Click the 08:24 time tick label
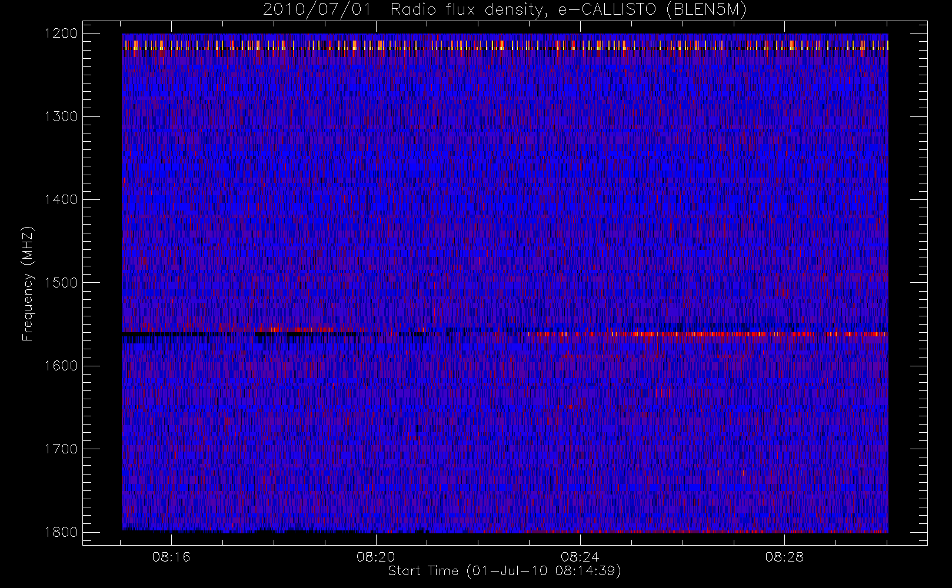 click(x=580, y=557)
